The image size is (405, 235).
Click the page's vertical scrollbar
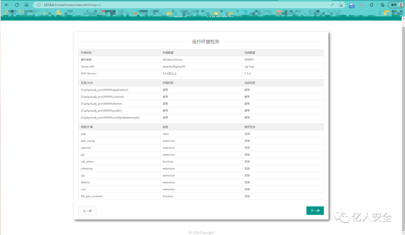(403, 113)
